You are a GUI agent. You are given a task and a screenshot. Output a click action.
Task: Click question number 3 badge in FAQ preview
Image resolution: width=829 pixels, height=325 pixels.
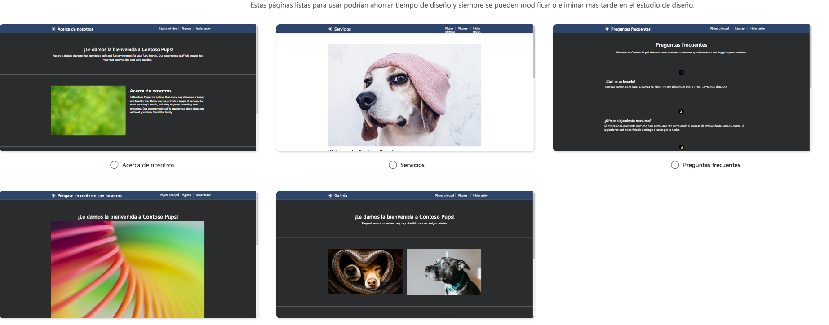click(x=682, y=147)
